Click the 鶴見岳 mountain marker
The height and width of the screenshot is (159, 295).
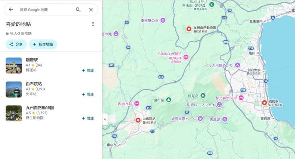203,96
